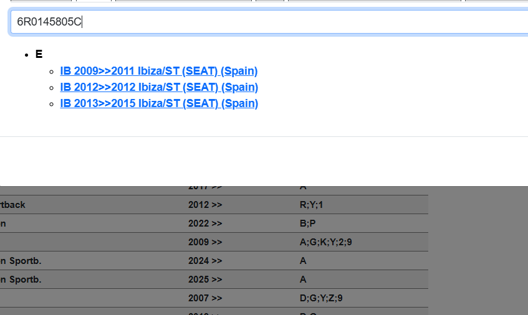Click the 2012 >> year cell
The image size is (528, 315).
[205, 205]
